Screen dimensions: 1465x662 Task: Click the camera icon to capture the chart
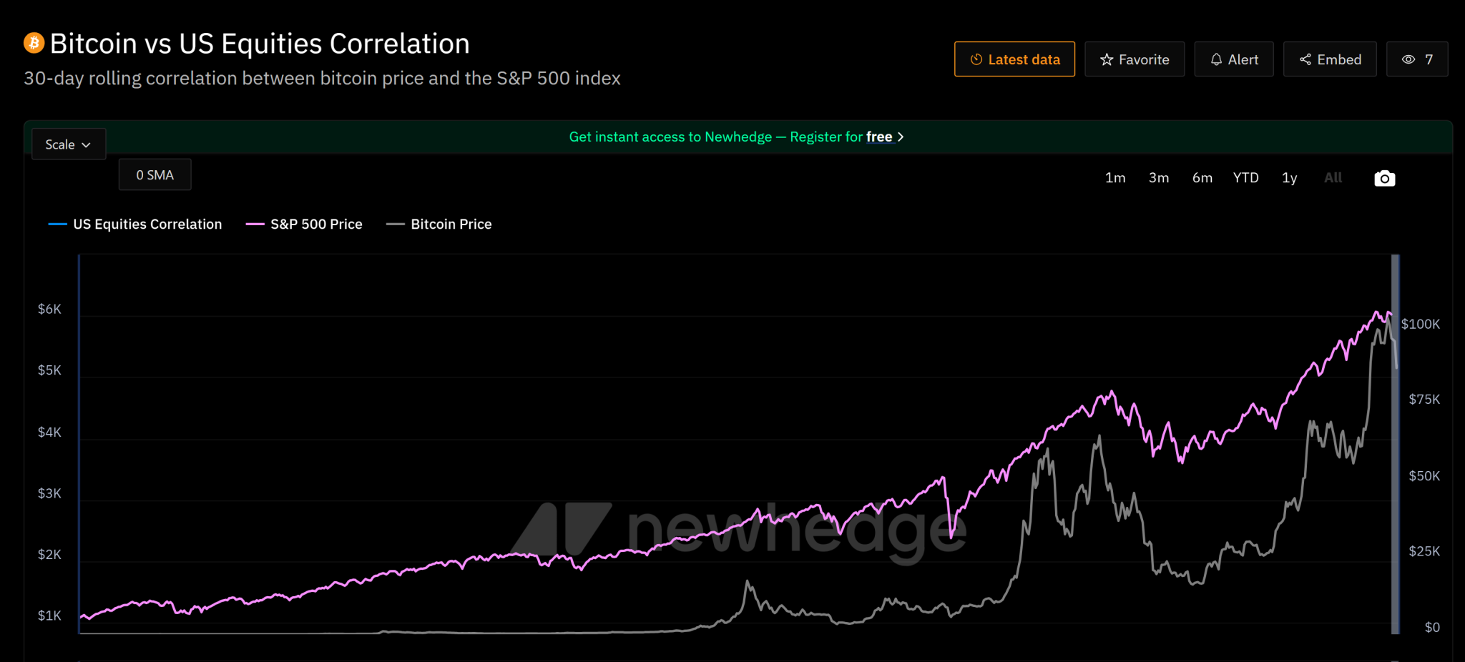(x=1384, y=177)
